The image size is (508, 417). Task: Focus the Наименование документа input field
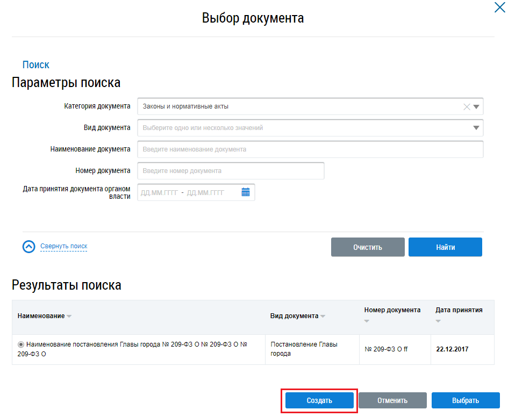310,149
